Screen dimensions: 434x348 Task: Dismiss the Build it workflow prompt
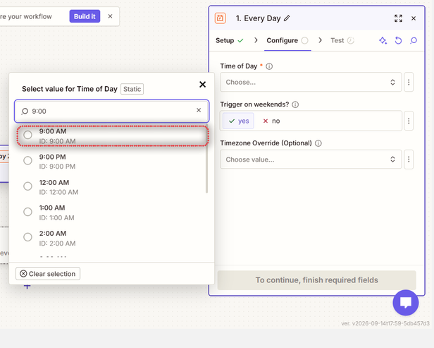point(110,16)
